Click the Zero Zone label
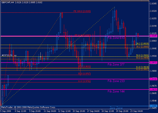Screen dimensions: 158x113 click(x=116, y=108)
